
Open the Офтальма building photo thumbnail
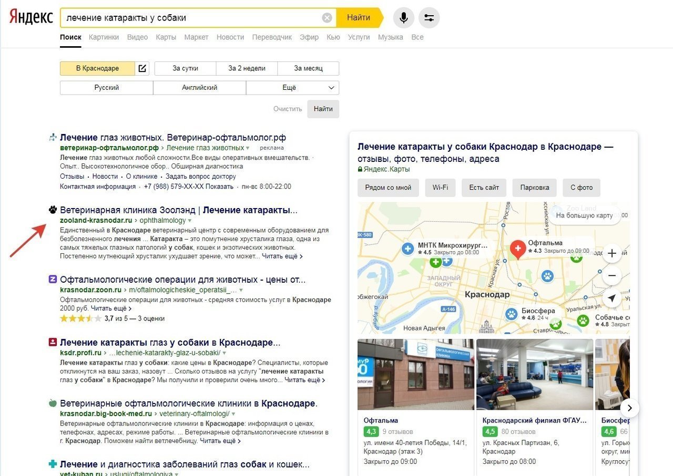pyautogui.click(x=415, y=374)
